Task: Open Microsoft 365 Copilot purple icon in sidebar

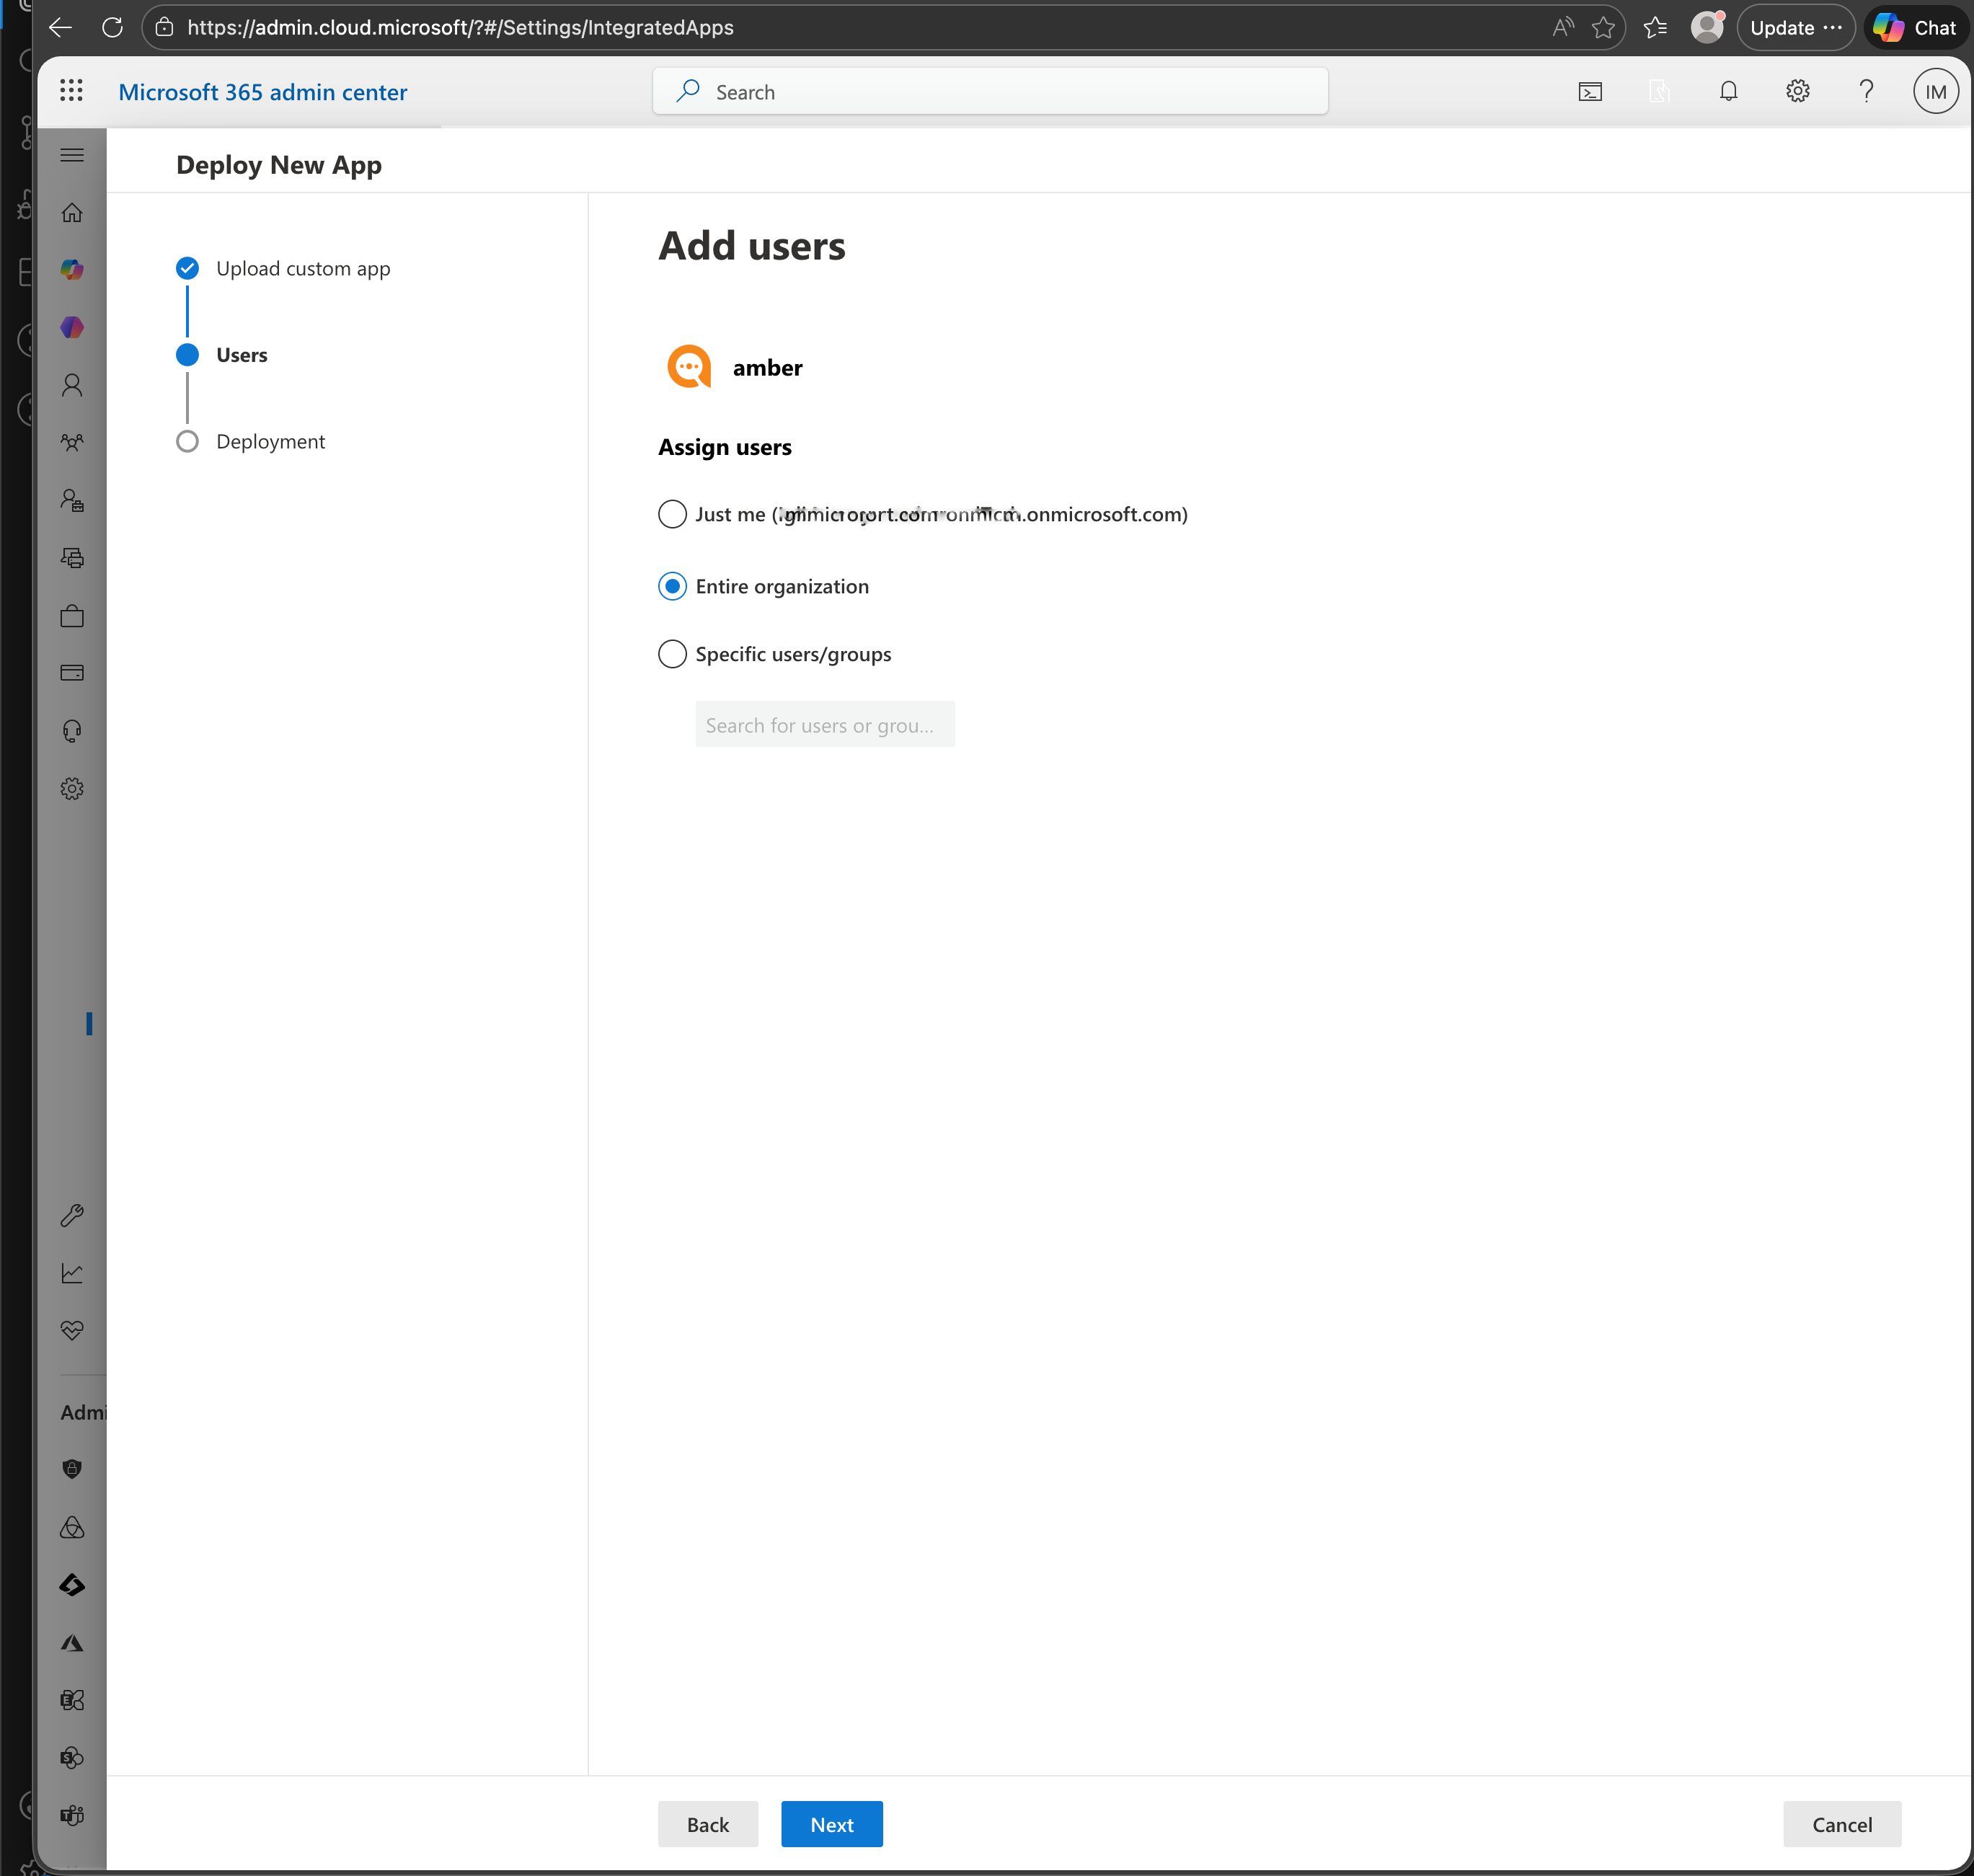Action: pos(72,327)
